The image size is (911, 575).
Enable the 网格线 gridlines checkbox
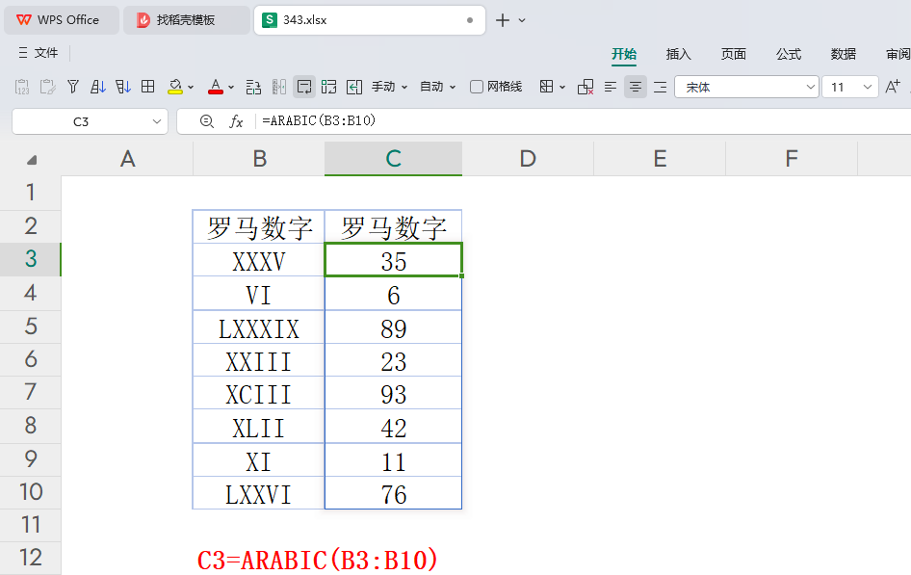(477, 87)
